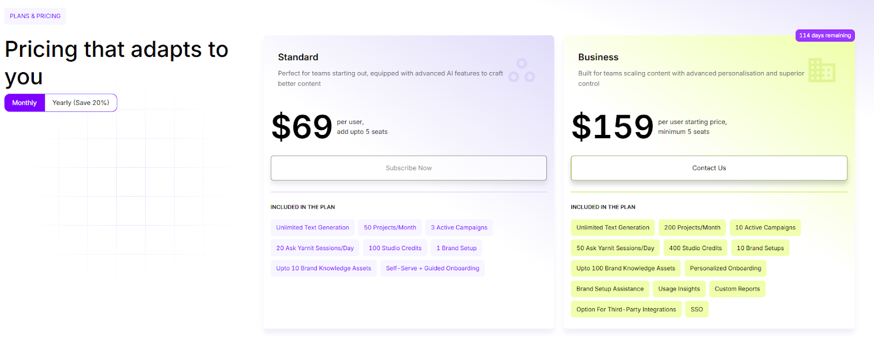Select the Custom Reports pill
The image size is (874, 337).
tap(737, 288)
